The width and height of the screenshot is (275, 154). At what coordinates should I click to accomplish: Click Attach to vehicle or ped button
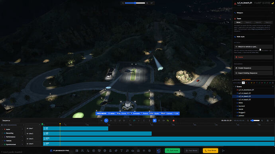[253, 47]
